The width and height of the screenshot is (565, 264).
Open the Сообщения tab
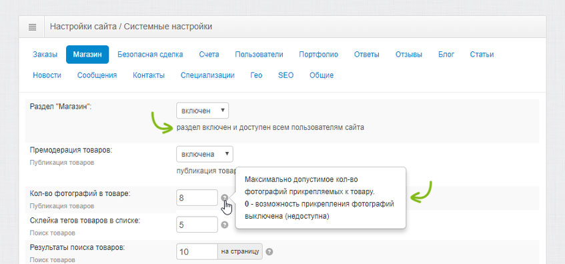[x=97, y=75]
